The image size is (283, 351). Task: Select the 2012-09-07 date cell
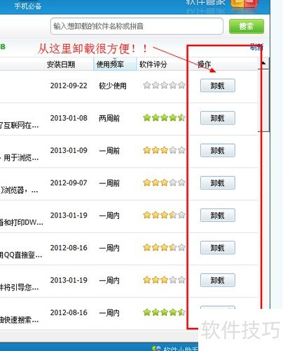pyautogui.click(x=69, y=183)
